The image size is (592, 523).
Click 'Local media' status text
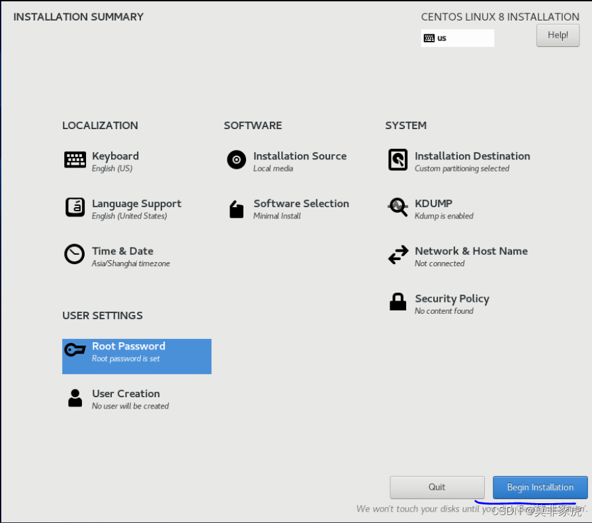(273, 169)
